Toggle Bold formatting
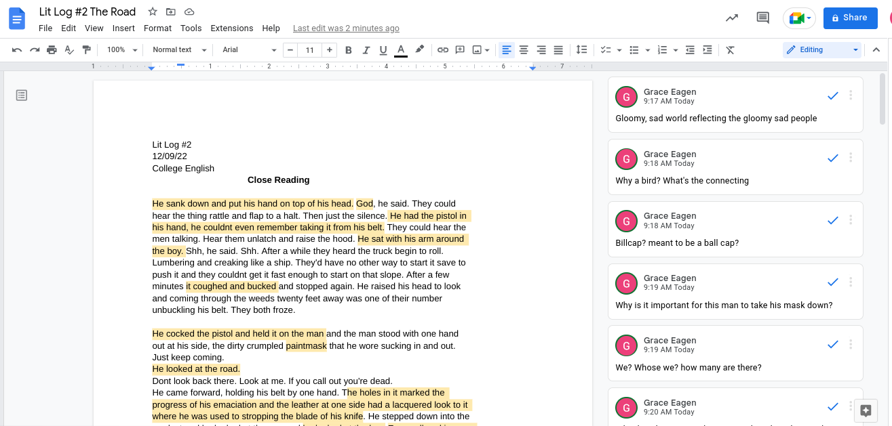Screen dimensions: 892x426 click(x=349, y=50)
